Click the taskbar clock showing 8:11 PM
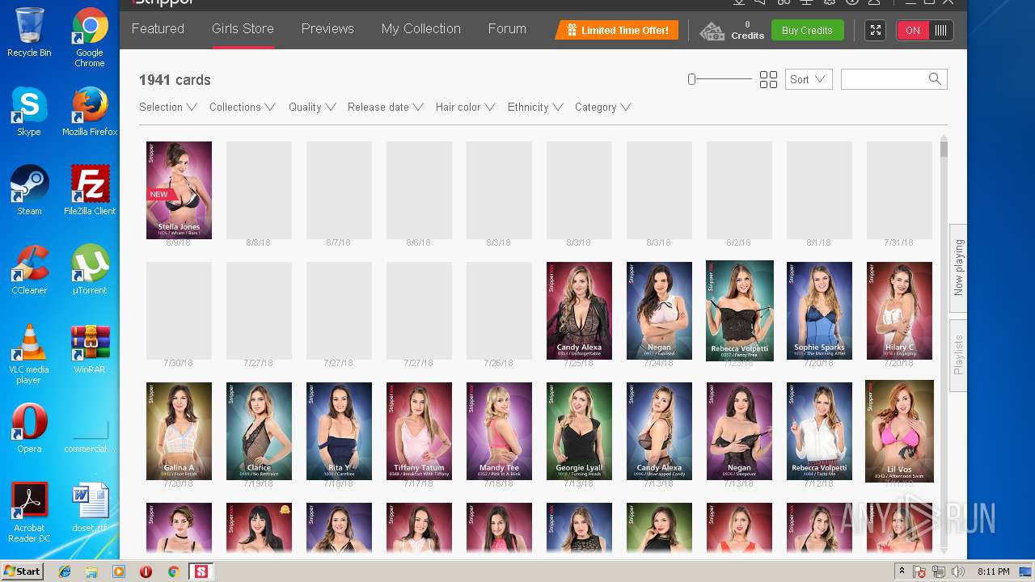Image resolution: width=1035 pixels, height=582 pixels. point(993,572)
